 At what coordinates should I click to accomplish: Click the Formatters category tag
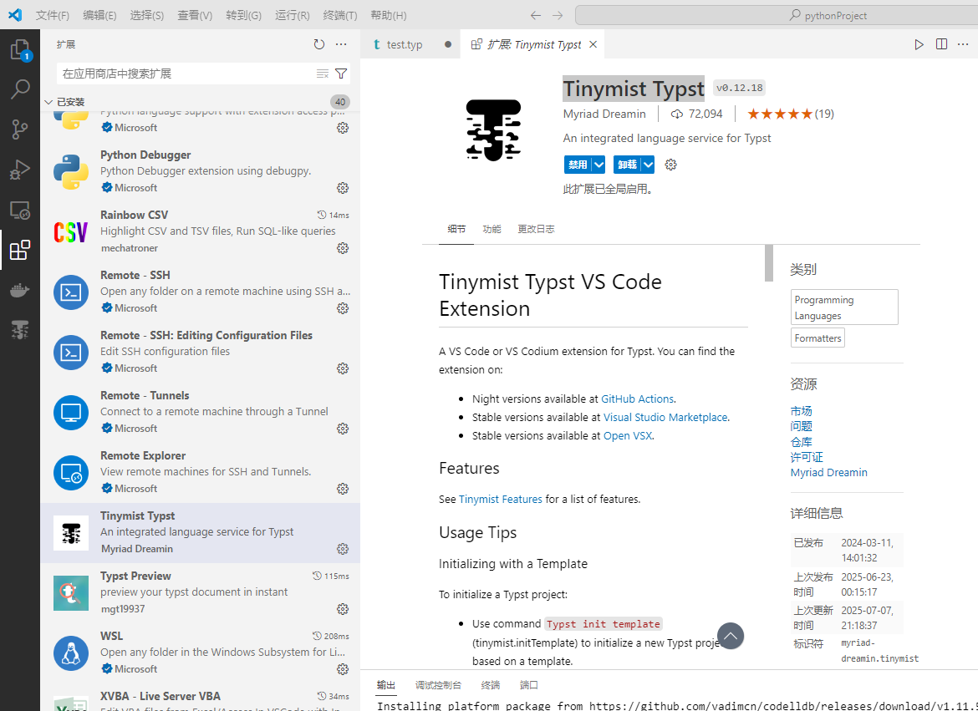click(x=818, y=338)
